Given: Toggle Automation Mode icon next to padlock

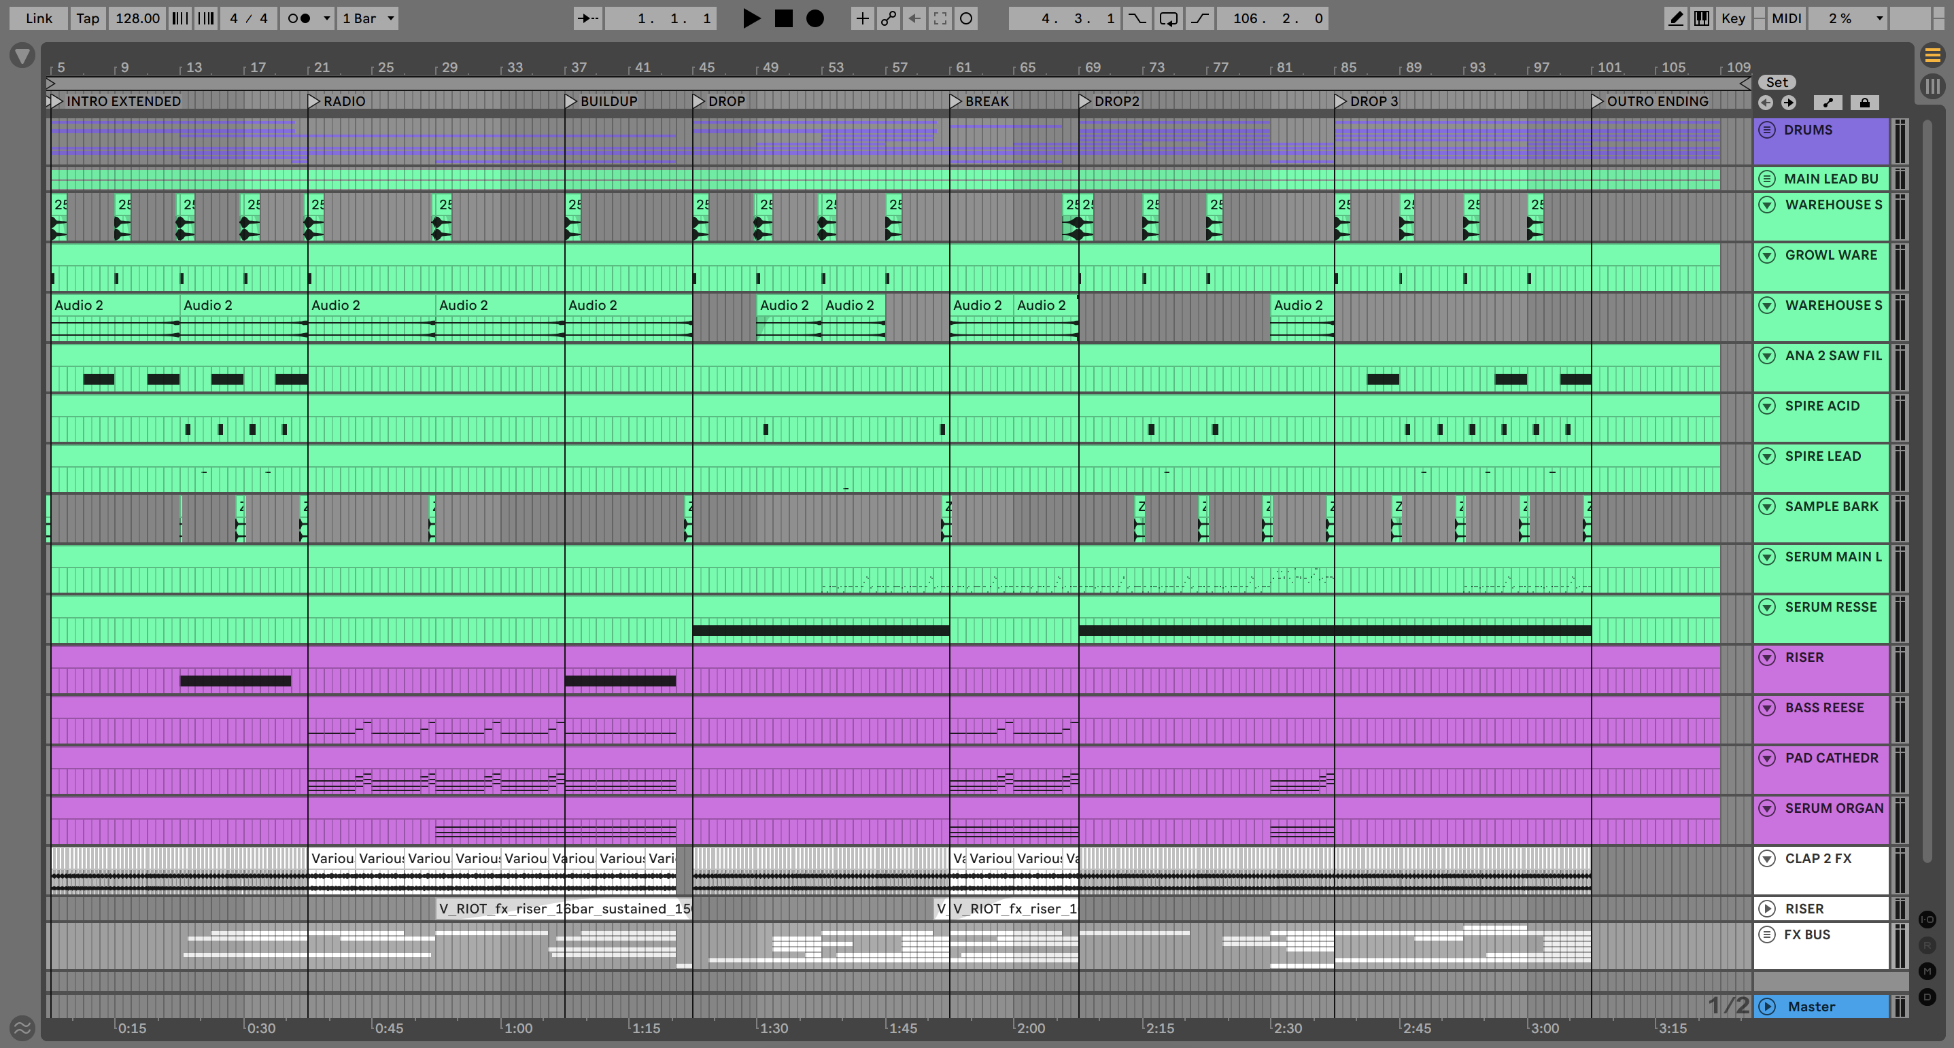Looking at the screenshot, I should click(1828, 103).
